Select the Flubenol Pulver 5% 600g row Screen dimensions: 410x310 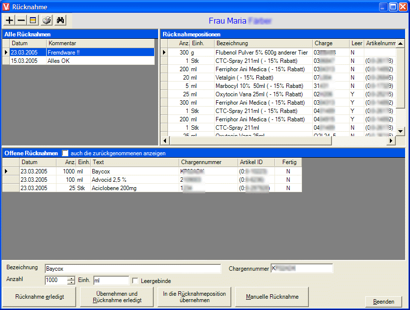(278, 52)
